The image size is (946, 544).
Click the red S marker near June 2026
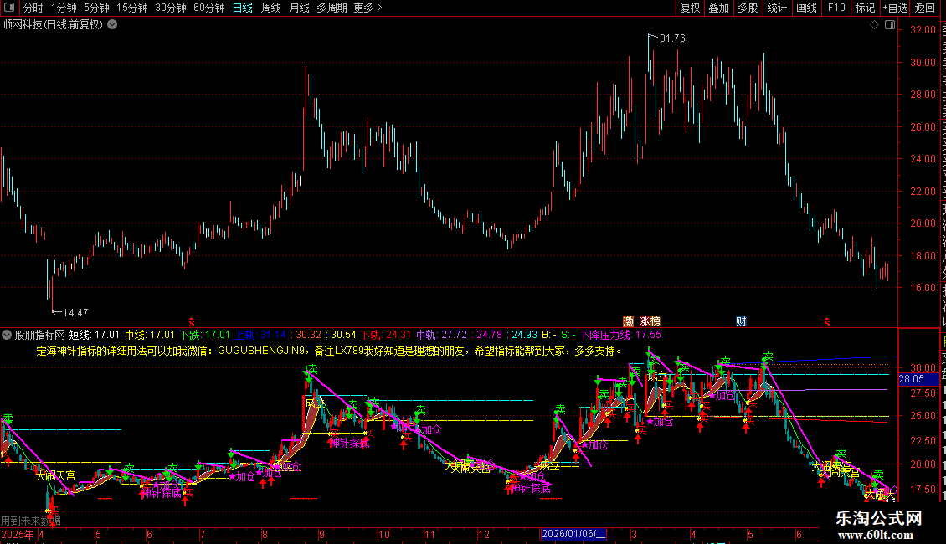(827, 323)
